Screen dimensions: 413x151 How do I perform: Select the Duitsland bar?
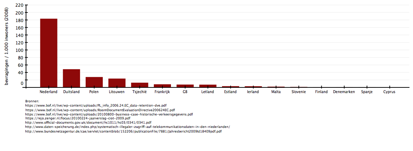[x=71, y=78]
